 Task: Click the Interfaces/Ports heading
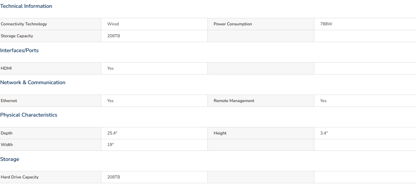coord(19,50)
